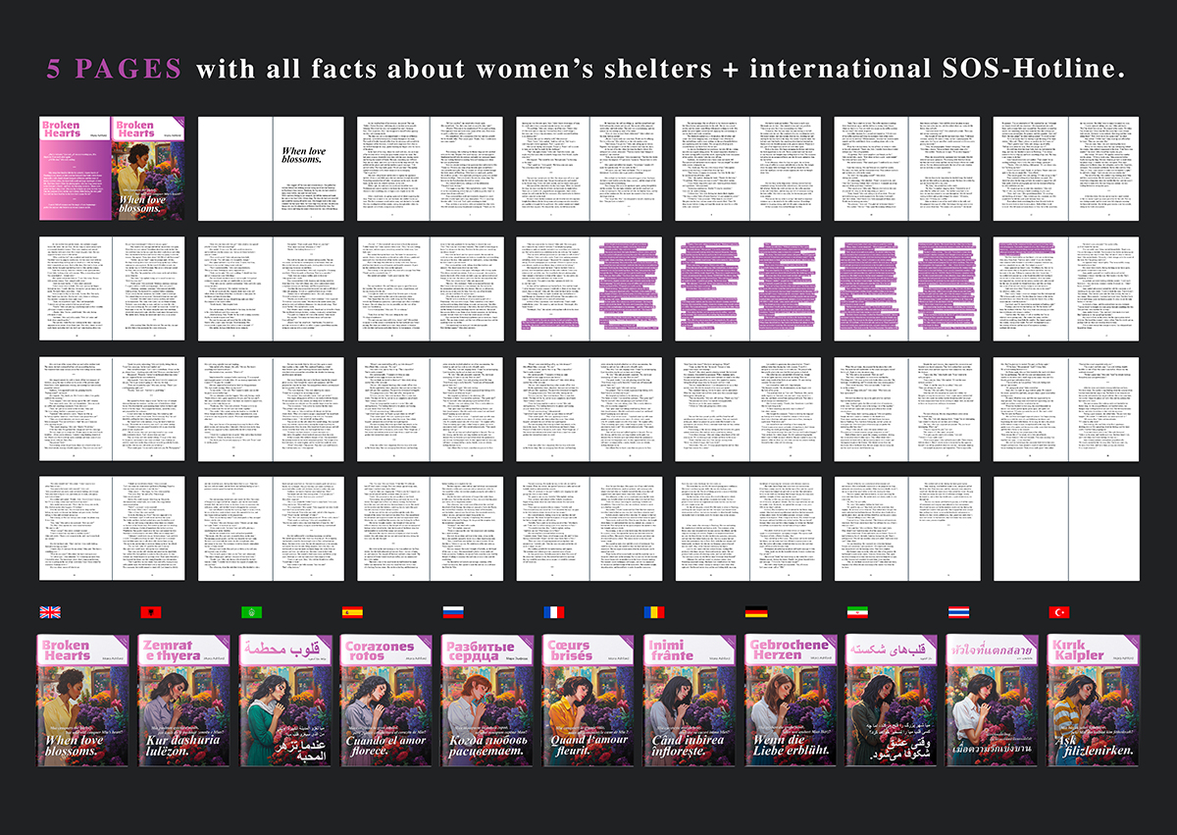The height and width of the screenshot is (835, 1177).
Task: Click the United Kingdom flag icon
Action: click(49, 612)
